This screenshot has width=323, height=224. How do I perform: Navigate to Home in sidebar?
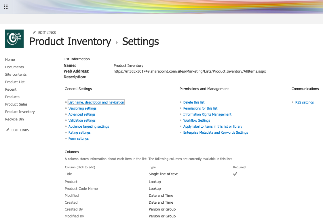point(10,60)
